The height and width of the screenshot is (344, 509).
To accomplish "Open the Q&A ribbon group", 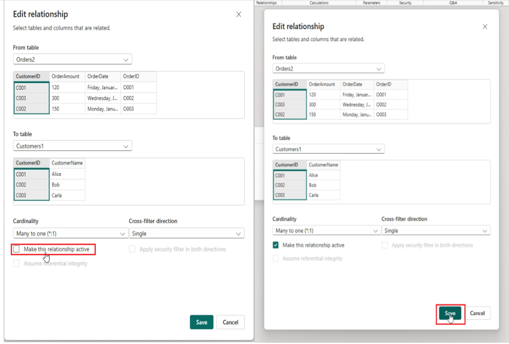I will [x=453, y=3].
